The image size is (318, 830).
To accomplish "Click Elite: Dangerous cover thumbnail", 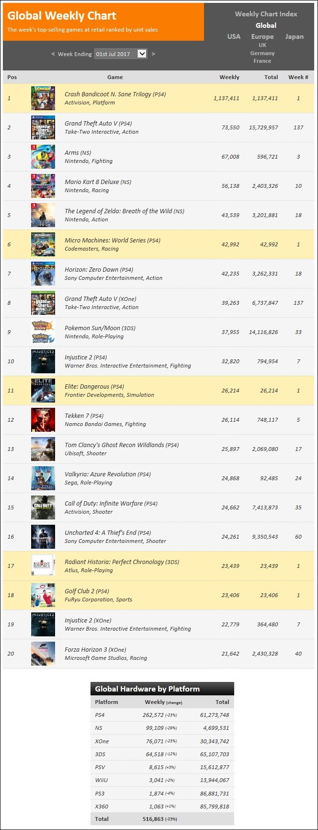I will tap(43, 391).
